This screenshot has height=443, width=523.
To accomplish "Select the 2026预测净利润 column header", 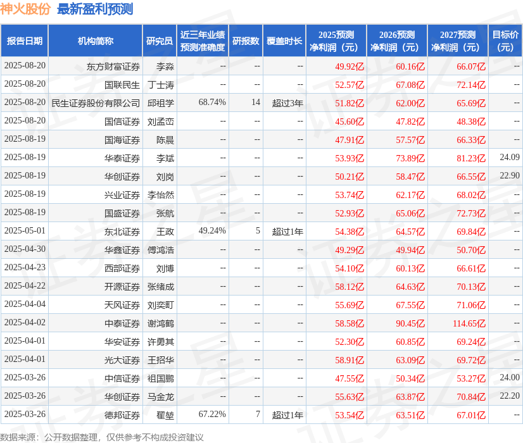I will tap(397, 41).
